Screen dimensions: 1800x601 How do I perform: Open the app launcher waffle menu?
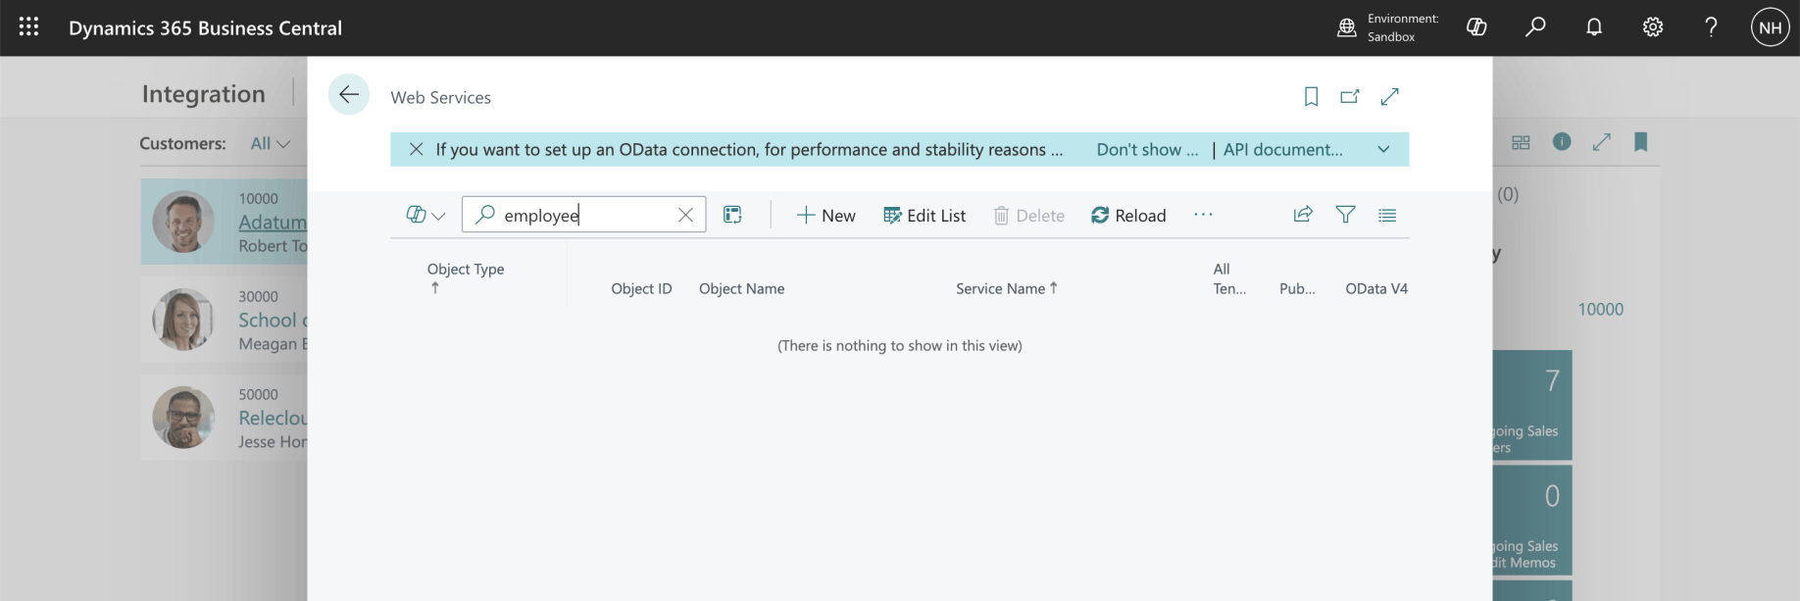(28, 27)
